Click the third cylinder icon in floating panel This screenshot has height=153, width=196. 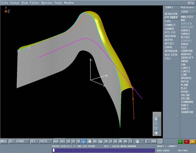(157, 128)
